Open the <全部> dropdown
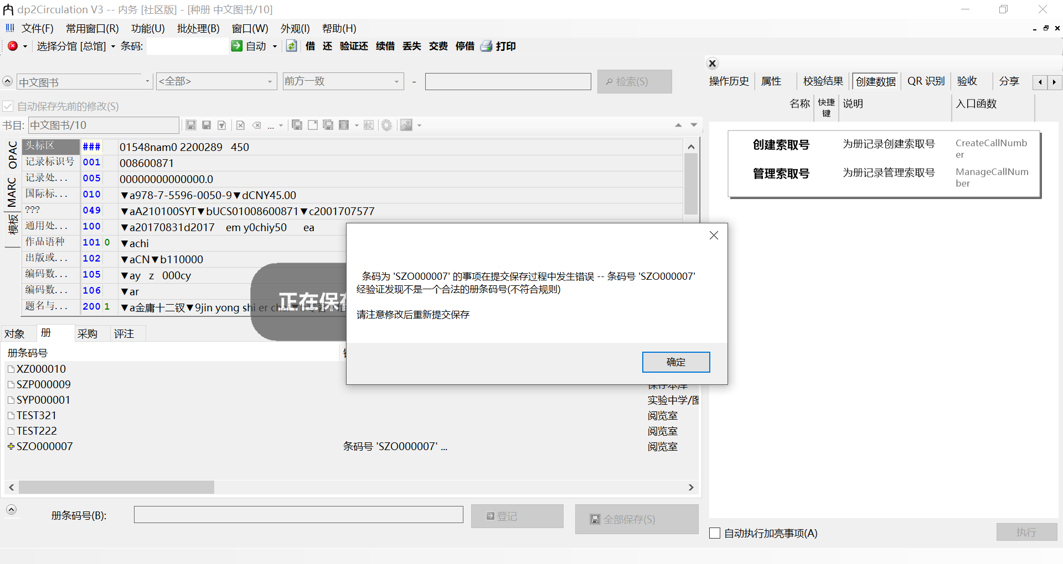The width and height of the screenshot is (1063, 564). [271, 81]
